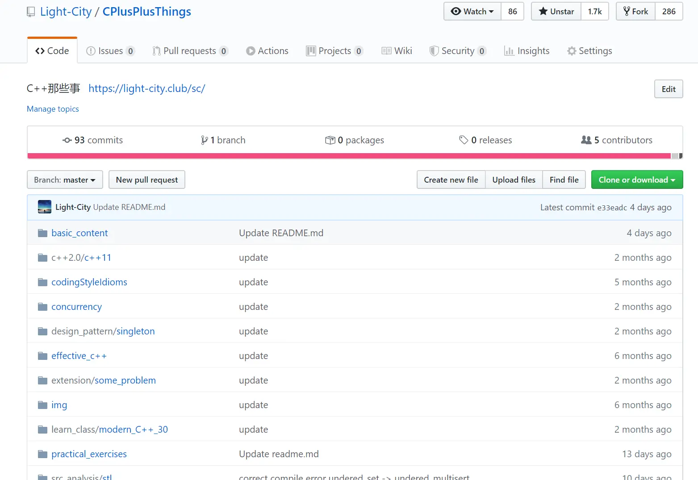Image resolution: width=698 pixels, height=480 pixels.
Task: Open the Issues tab
Action: tap(110, 51)
